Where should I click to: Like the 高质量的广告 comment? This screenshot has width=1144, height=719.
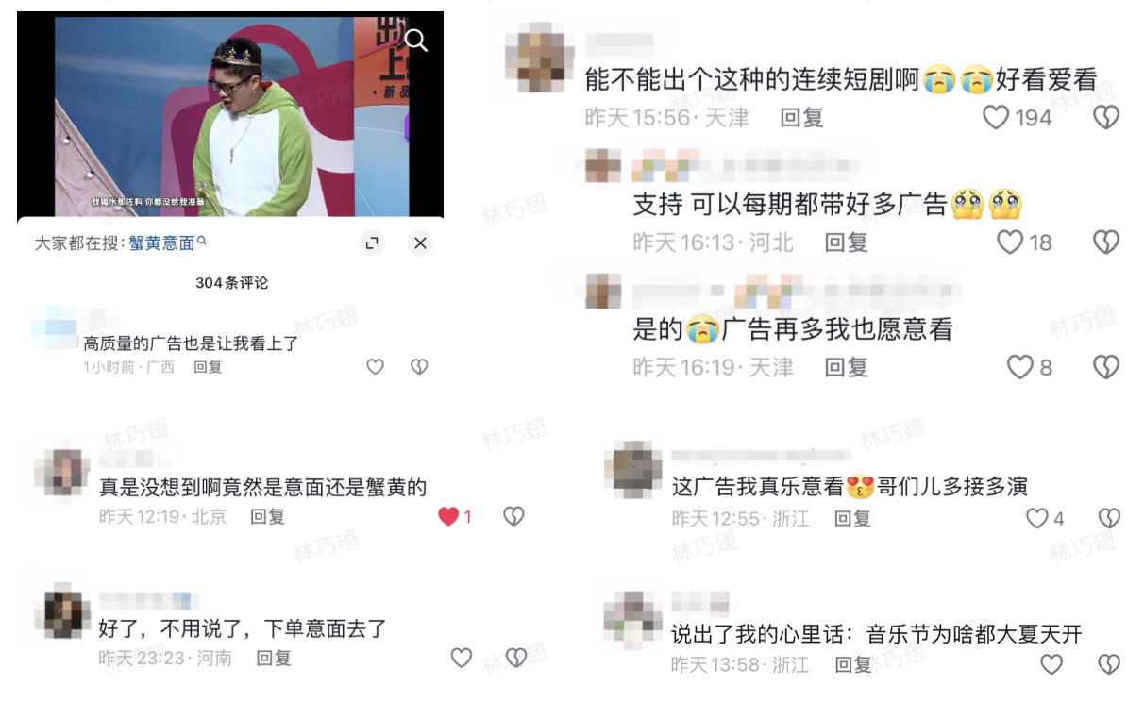376,367
